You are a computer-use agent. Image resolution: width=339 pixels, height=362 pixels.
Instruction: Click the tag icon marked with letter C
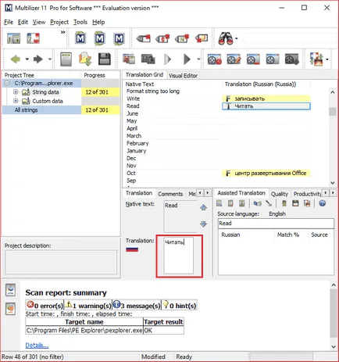pos(162,38)
